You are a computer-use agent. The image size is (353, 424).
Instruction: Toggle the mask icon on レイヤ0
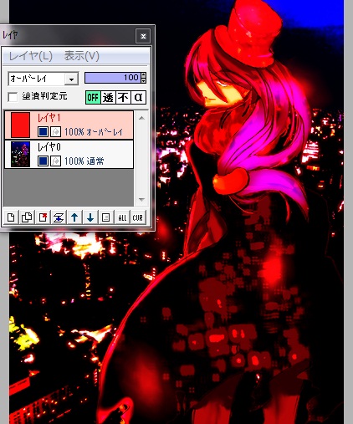55,161
